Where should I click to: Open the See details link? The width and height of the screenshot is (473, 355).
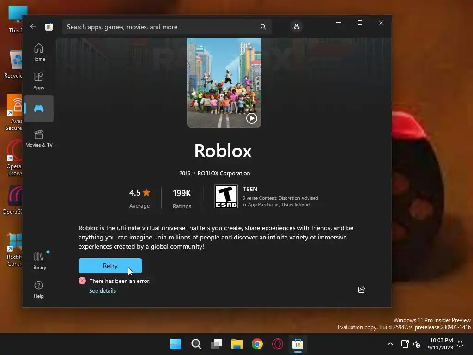click(102, 291)
